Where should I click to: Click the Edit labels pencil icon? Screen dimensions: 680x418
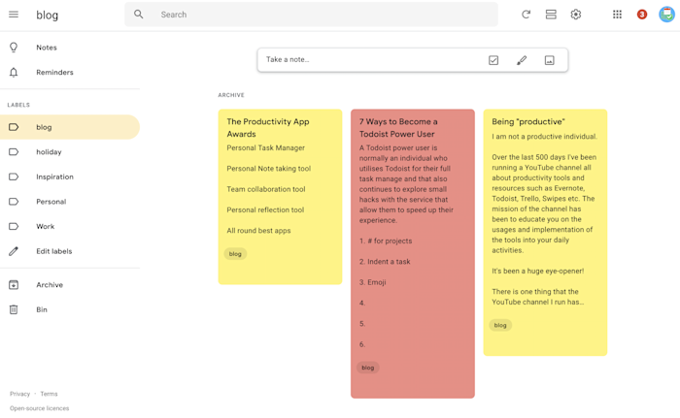point(14,251)
